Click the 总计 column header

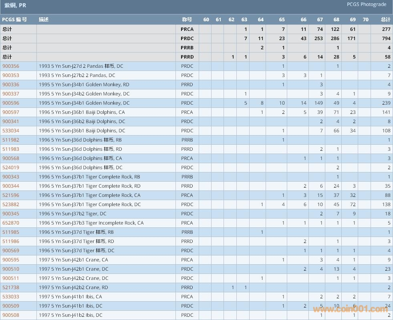click(385, 20)
